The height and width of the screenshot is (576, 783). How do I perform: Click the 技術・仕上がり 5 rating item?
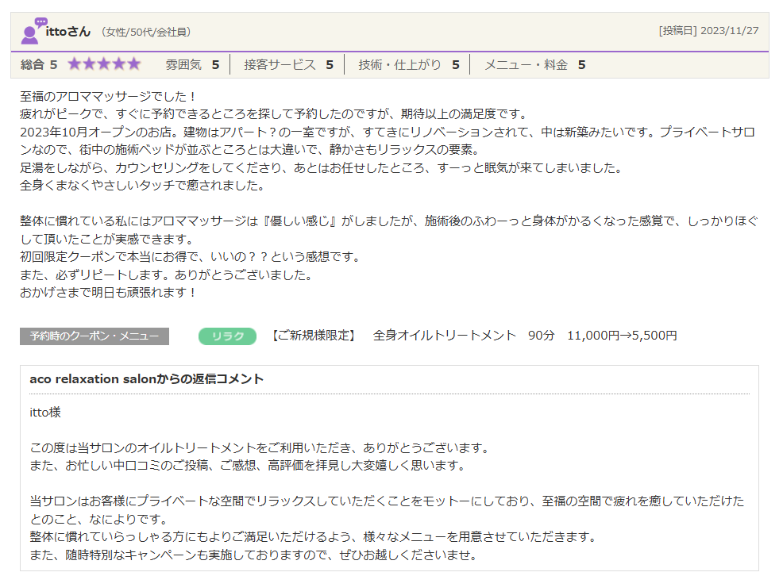(x=408, y=65)
